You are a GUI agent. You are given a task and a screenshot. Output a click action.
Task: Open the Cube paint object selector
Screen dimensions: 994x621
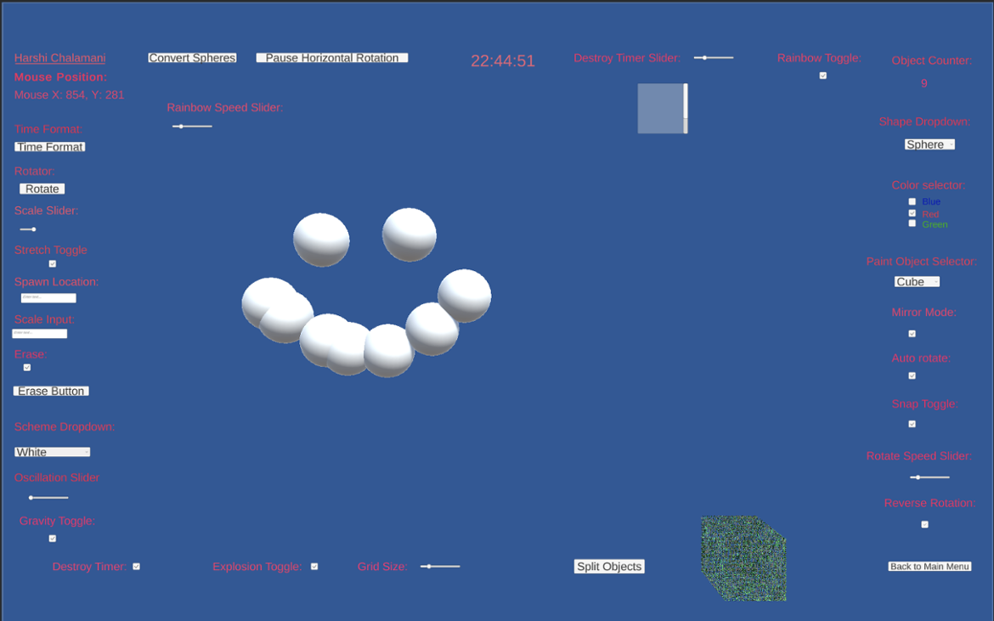(917, 281)
